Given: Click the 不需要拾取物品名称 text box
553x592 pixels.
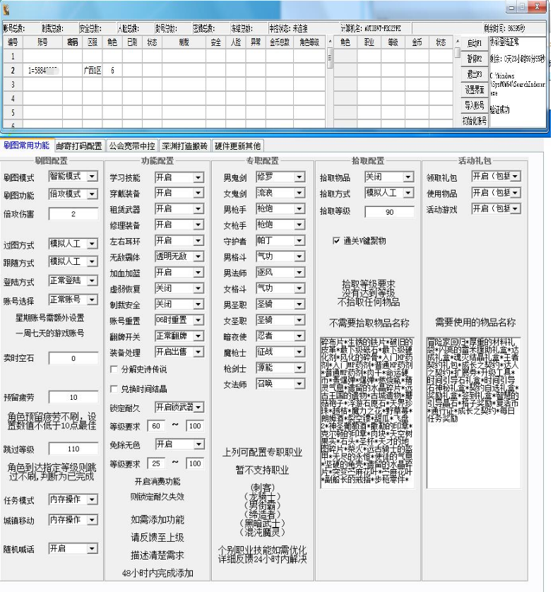Looking at the screenshot, I should point(367,413).
